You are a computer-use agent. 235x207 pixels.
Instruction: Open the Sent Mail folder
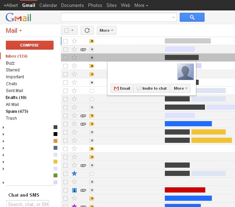(15, 91)
